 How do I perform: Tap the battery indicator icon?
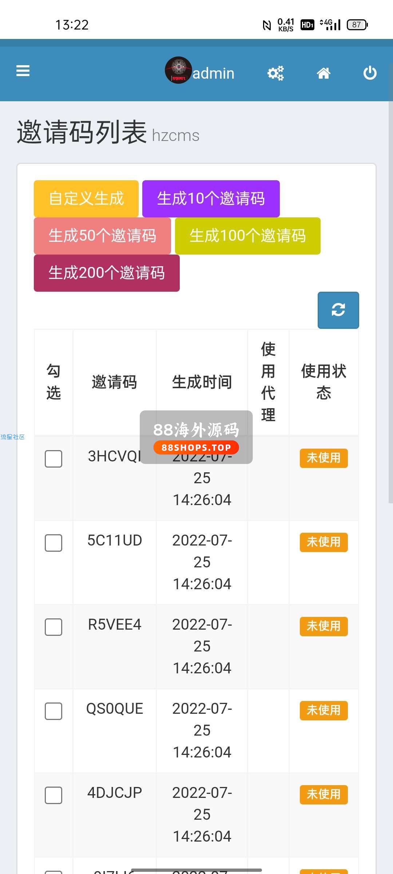(x=357, y=25)
